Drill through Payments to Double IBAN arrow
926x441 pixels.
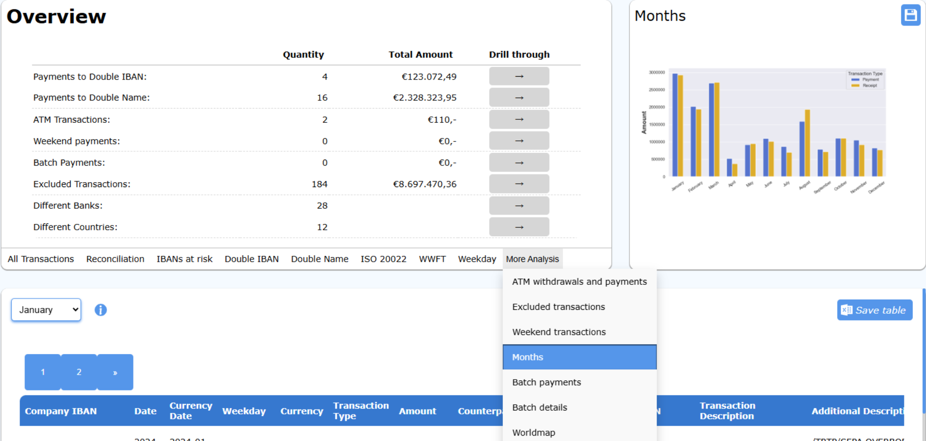[x=518, y=77]
